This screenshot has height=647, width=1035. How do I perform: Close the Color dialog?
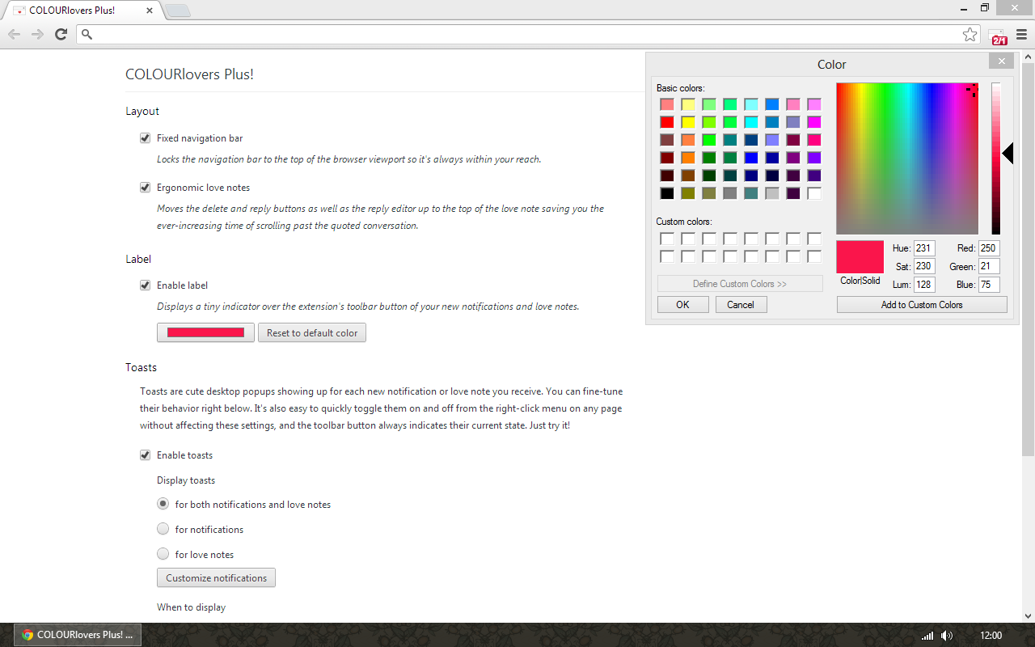tap(1001, 61)
